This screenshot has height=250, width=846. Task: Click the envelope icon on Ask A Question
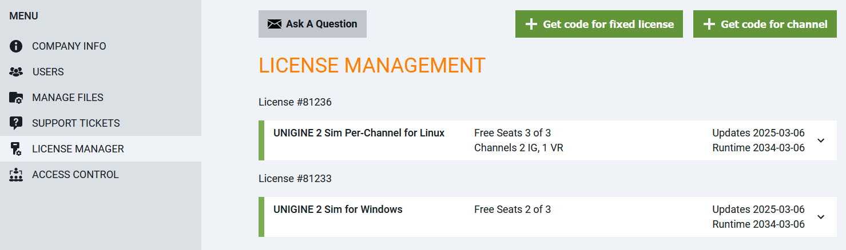pyautogui.click(x=275, y=24)
